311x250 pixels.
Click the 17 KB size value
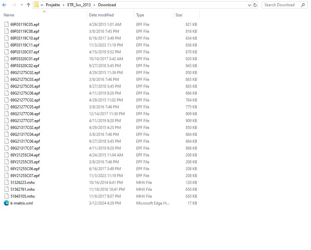192,203
